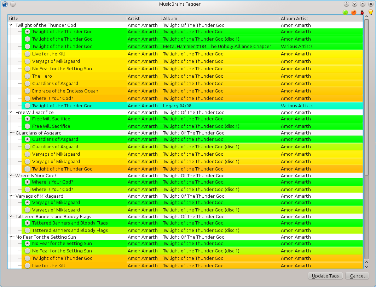376x287 pixels.
Task: Sort by the Album Artist column header
Action: coord(321,18)
